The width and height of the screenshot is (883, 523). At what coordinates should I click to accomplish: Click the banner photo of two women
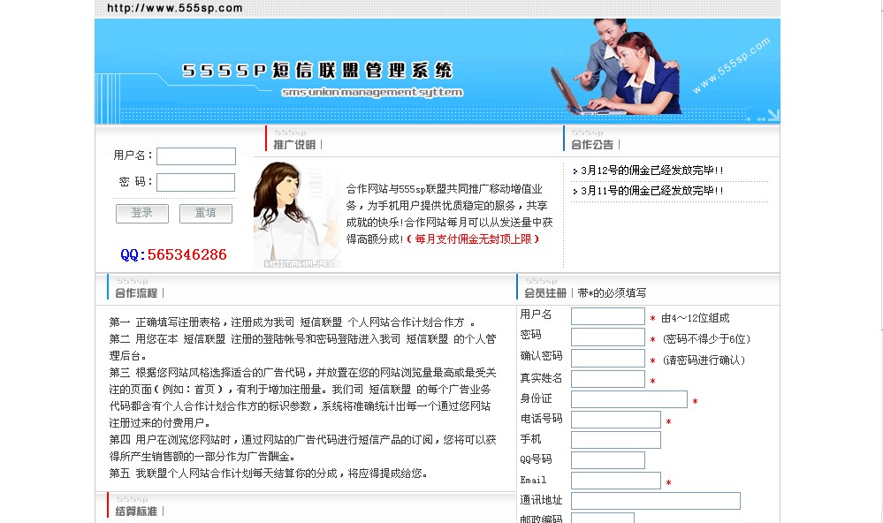pyautogui.click(x=615, y=67)
